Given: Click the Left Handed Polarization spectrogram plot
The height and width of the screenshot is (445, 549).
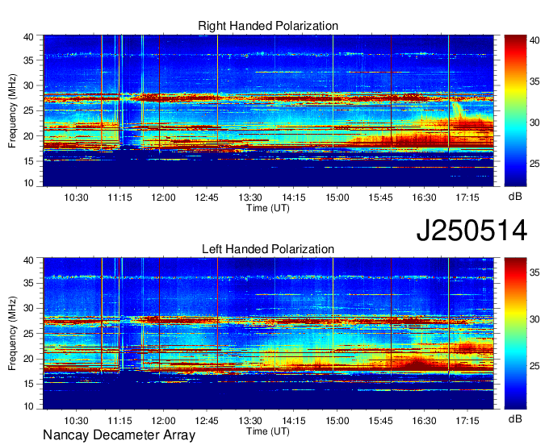Looking at the screenshot, I should [268, 334].
